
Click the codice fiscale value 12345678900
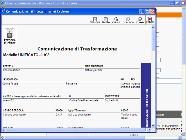tap(10, 79)
